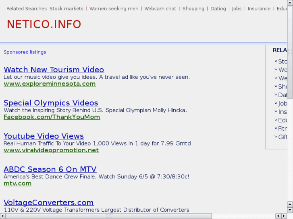This screenshot has width=293, height=219.
Task: Click the tourism ad description text
Action: pyautogui.click(x=97, y=77)
